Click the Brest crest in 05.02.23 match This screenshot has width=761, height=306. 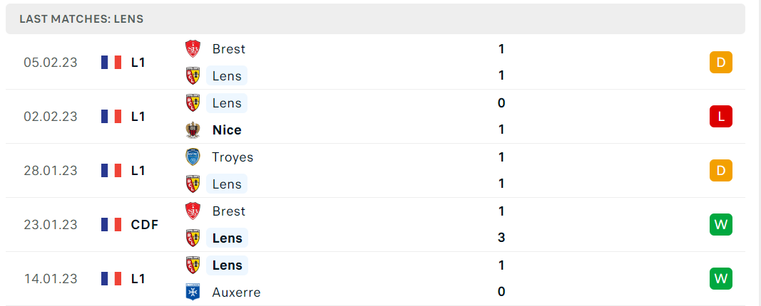tap(193, 49)
